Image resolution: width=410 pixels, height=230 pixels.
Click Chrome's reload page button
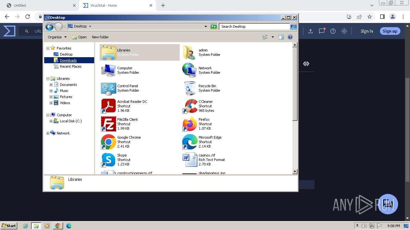click(28, 17)
